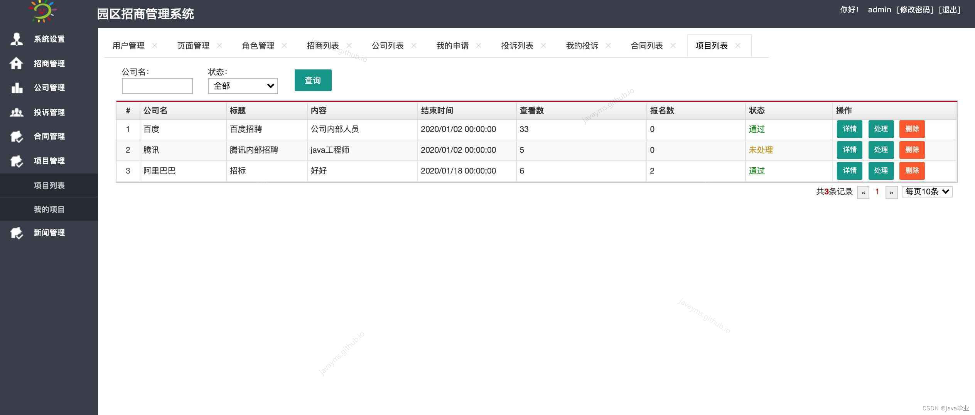Click 处理 on the 腾讯 row
Screen dimensions: 975x415
coord(881,150)
